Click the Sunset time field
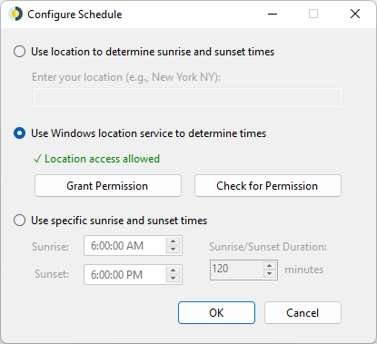The width and height of the screenshot is (377, 344). (125, 275)
